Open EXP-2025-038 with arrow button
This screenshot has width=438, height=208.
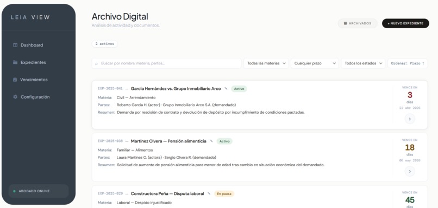(410, 171)
